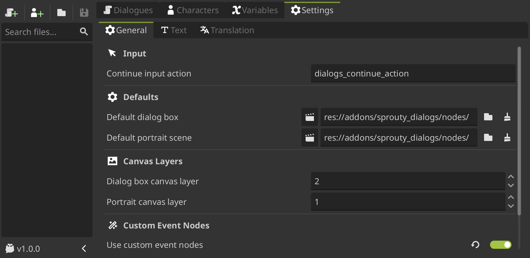Screen dimensions: 530x258
Task: Increase the Dialog box canvas layer
Action: (x=511, y=177)
